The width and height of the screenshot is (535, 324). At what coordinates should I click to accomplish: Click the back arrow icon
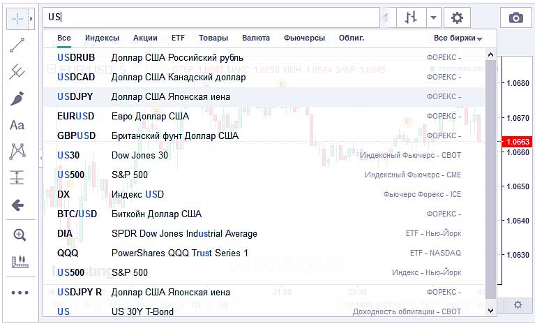click(18, 205)
